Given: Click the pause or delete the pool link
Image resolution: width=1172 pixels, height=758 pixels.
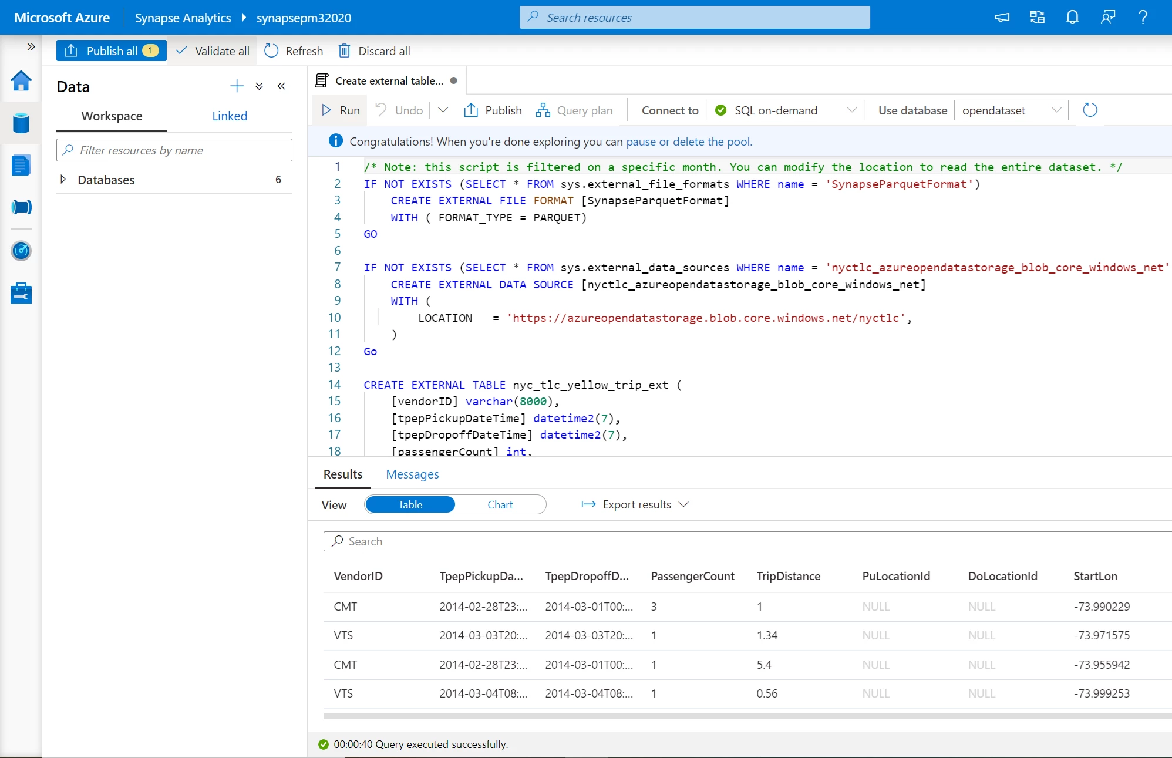Looking at the screenshot, I should pyautogui.click(x=689, y=142).
